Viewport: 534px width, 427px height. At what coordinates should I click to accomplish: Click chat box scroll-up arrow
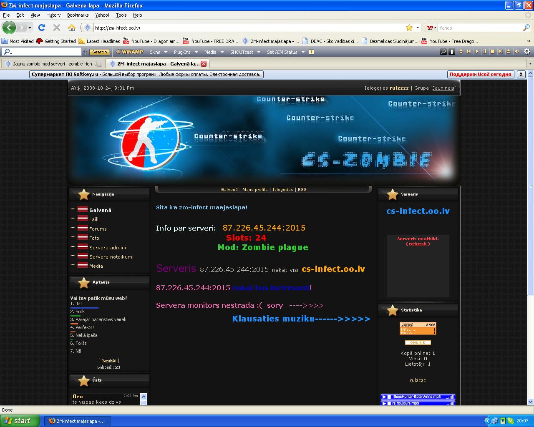point(144,397)
